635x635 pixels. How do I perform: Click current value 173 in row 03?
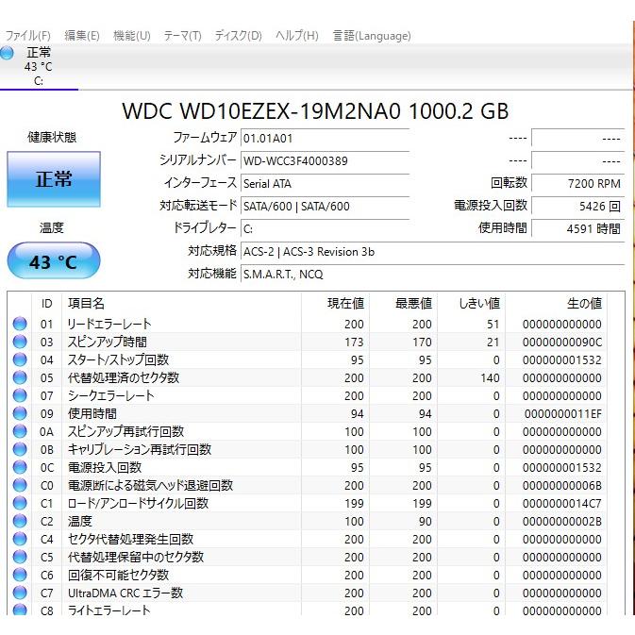354,343
